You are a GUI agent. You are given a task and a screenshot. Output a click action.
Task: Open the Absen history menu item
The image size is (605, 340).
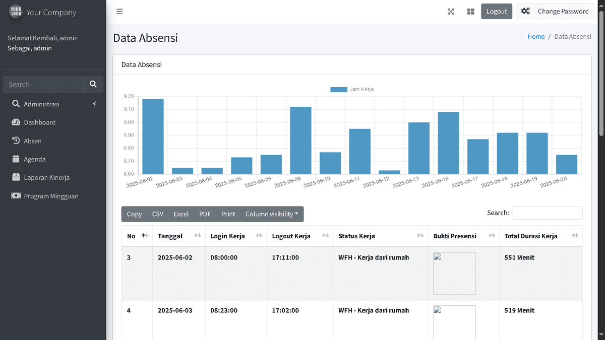click(32, 141)
